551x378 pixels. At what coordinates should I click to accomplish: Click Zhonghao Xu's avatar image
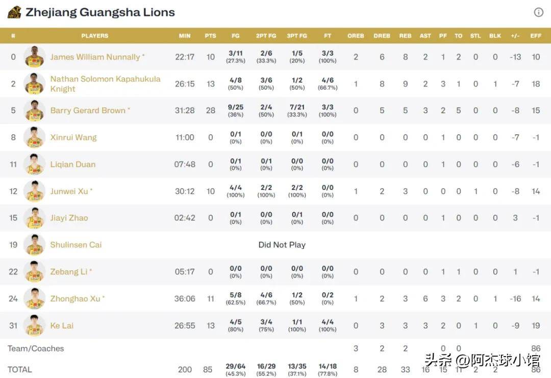(x=35, y=298)
